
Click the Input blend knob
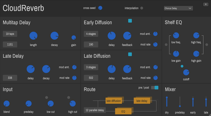click(7, 104)
